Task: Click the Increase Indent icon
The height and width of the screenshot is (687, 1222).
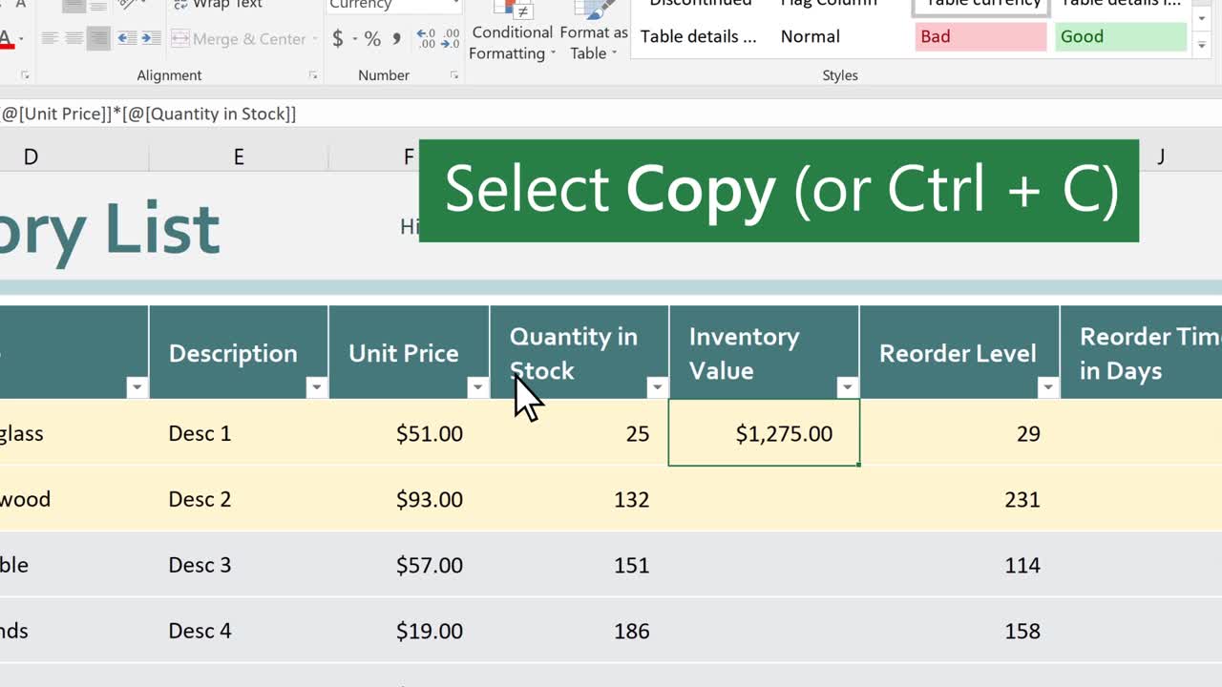Action: pyautogui.click(x=151, y=39)
